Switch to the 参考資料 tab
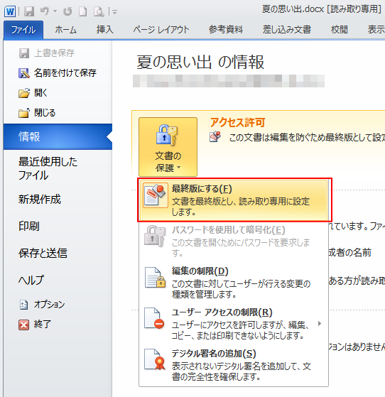This screenshot has height=397, width=385. (x=226, y=30)
